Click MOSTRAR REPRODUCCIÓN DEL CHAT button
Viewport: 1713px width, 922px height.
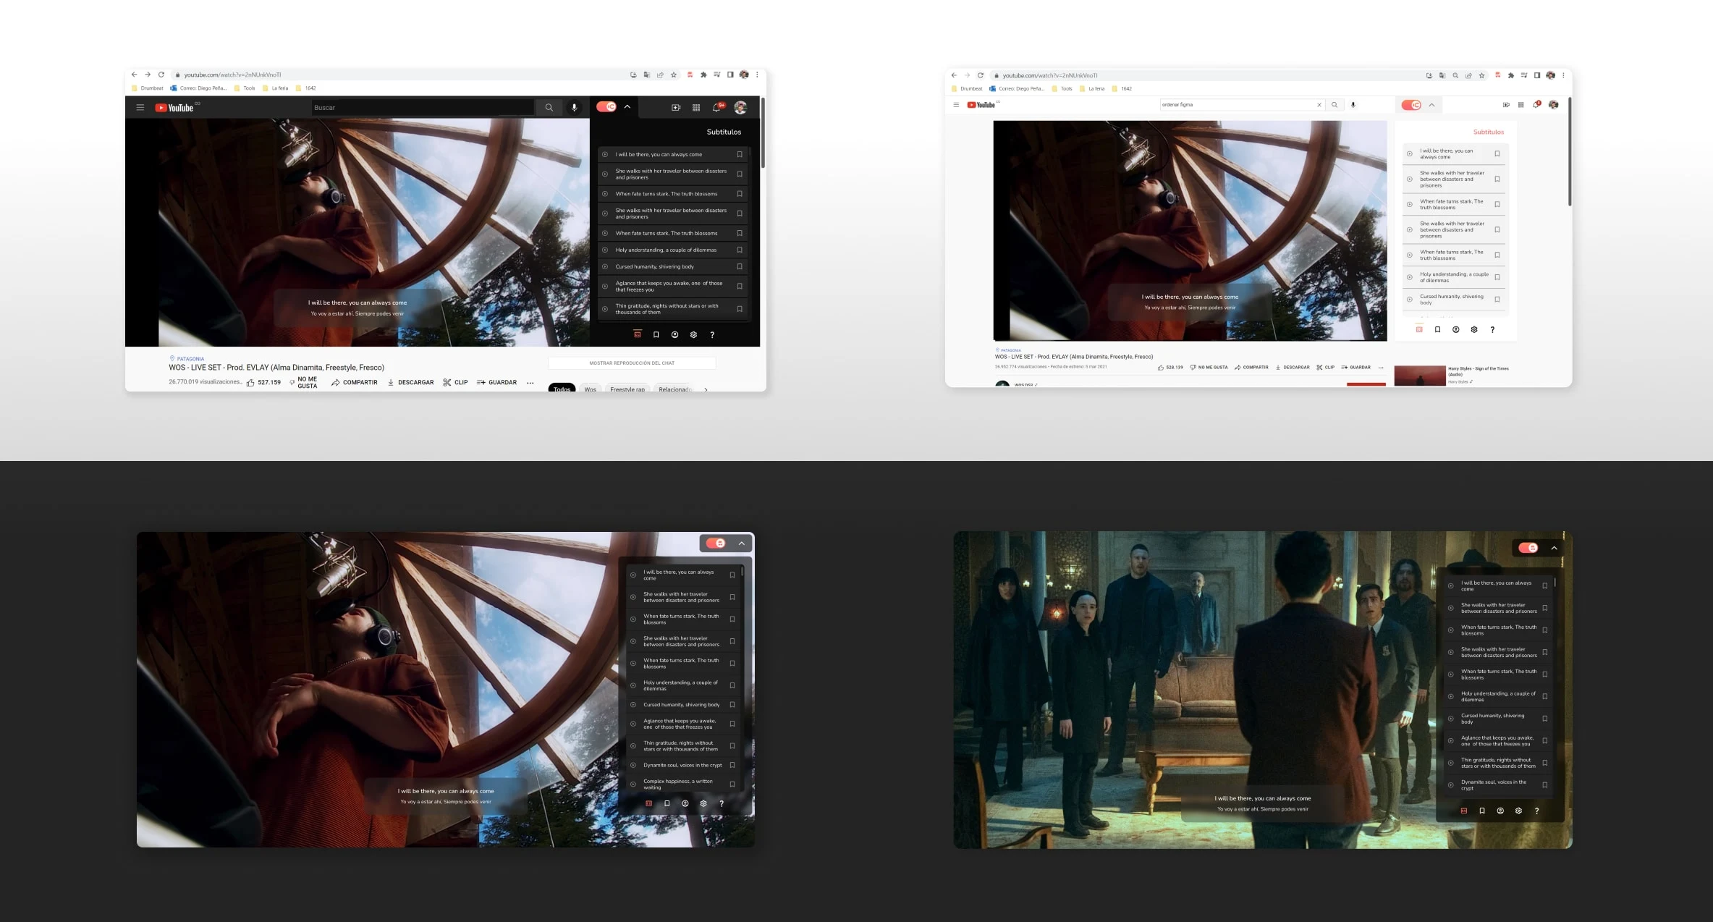[x=631, y=363]
